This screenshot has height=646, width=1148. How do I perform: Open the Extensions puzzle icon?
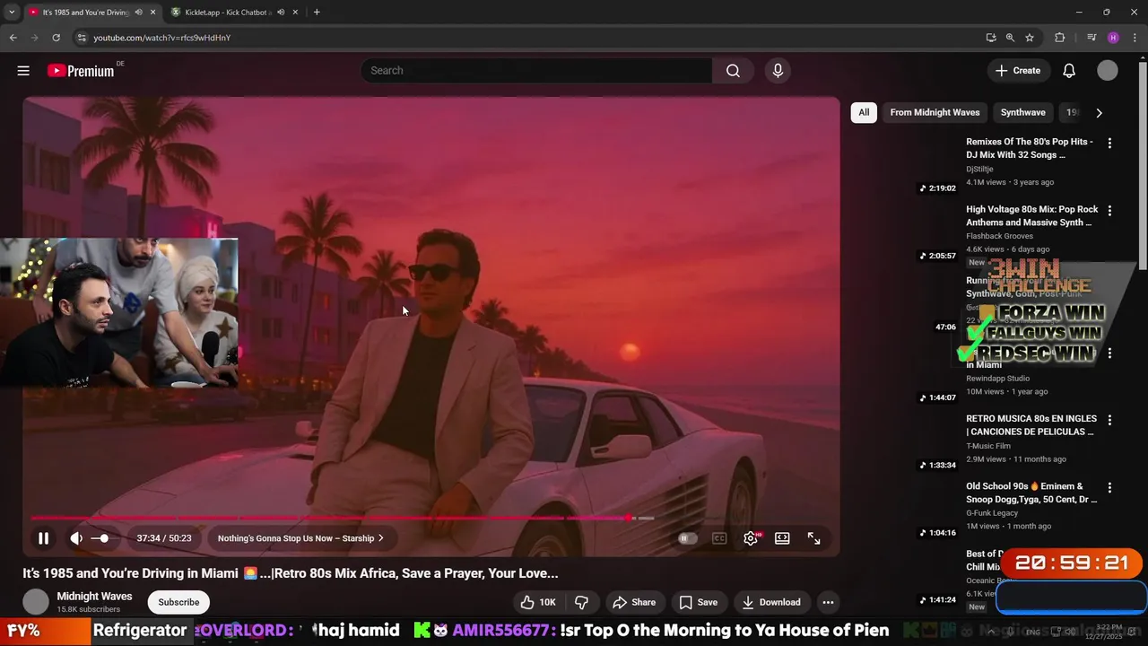click(1060, 38)
